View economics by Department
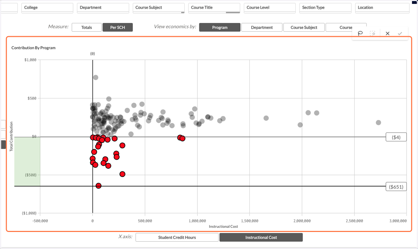This screenshot has width=418, height=249. [262, 27]
